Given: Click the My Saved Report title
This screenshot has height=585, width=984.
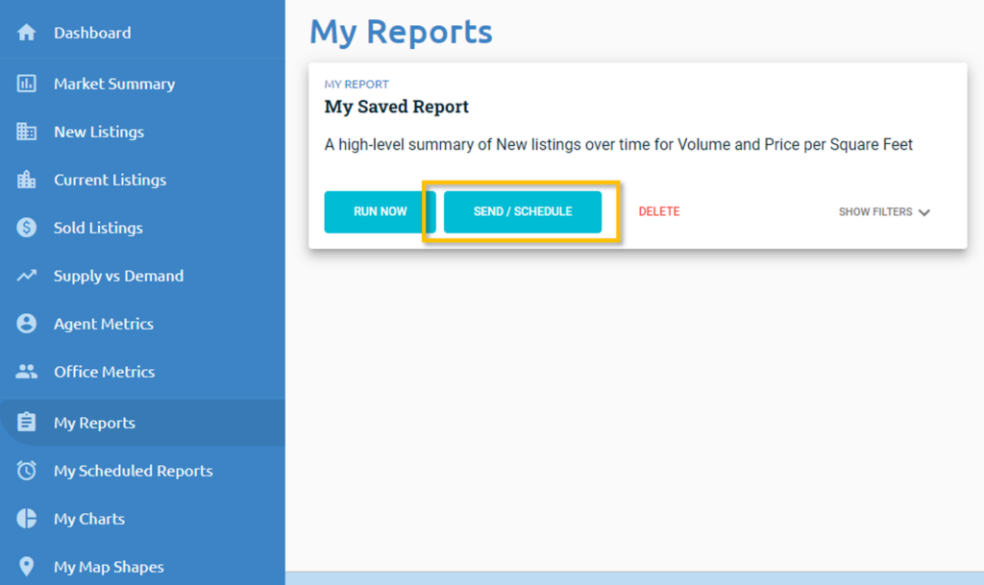Looking at the screenshot, I should pos(397,107).
